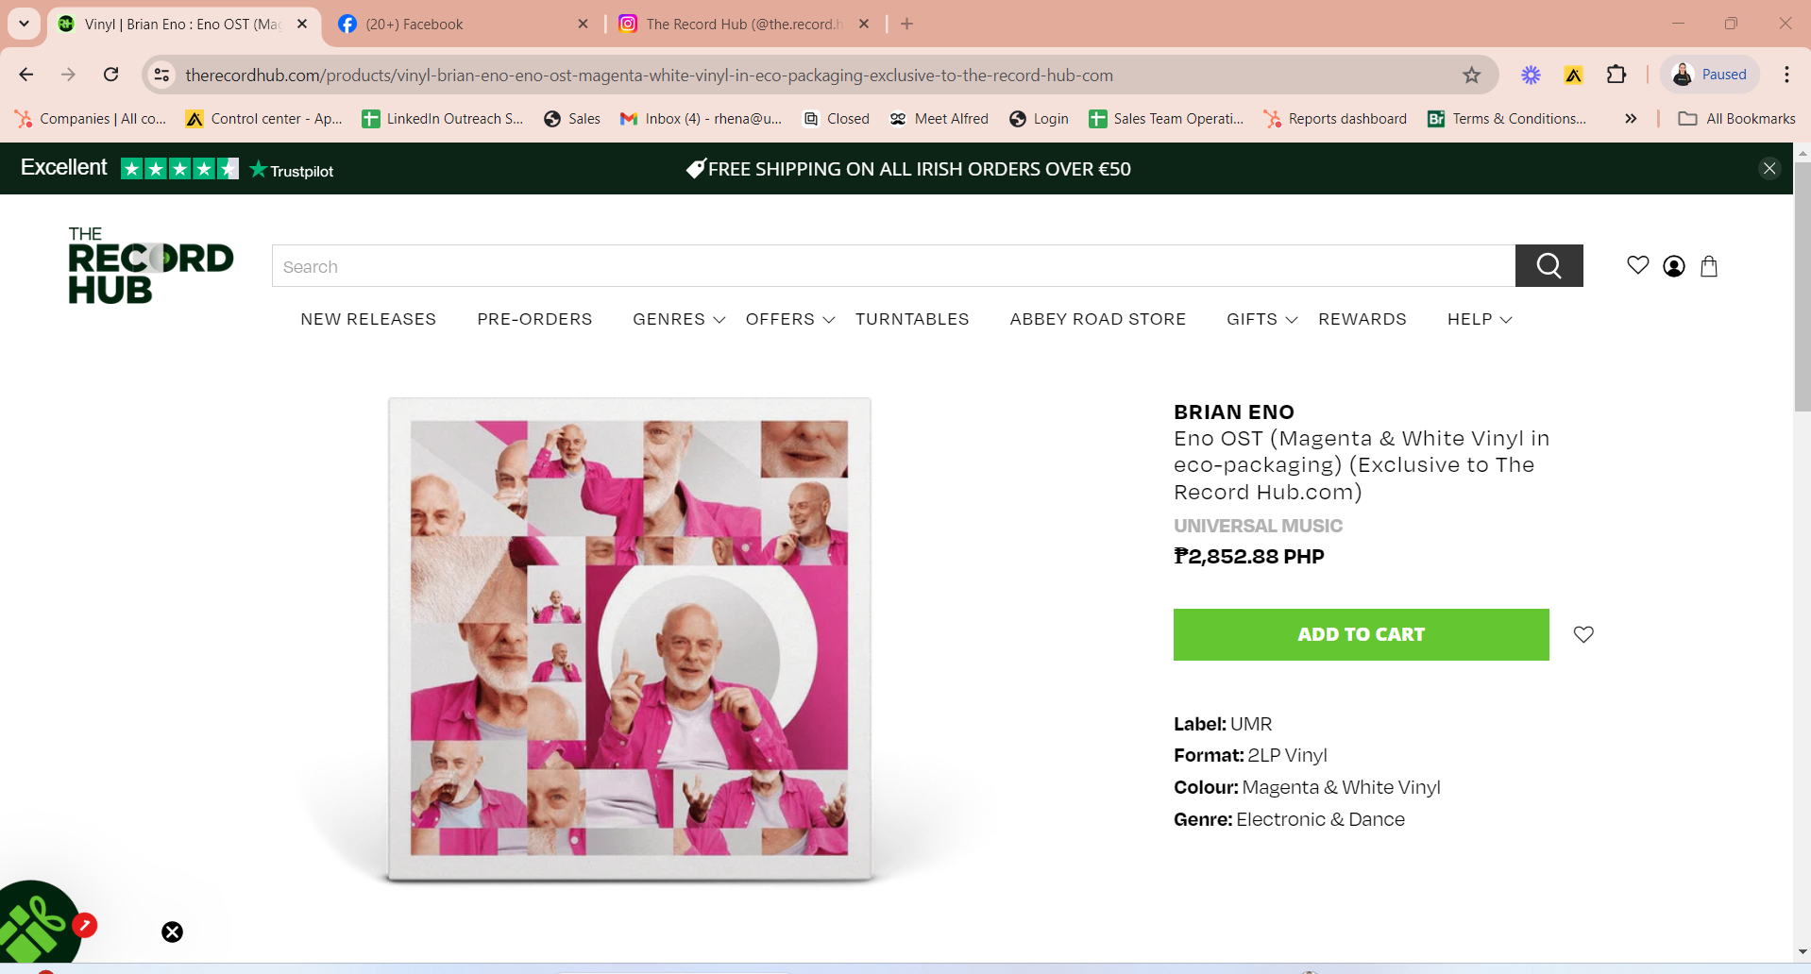Open Meet Alfred bookmark
Screen dimensions: 1811x974
click(x=939, y=119)
